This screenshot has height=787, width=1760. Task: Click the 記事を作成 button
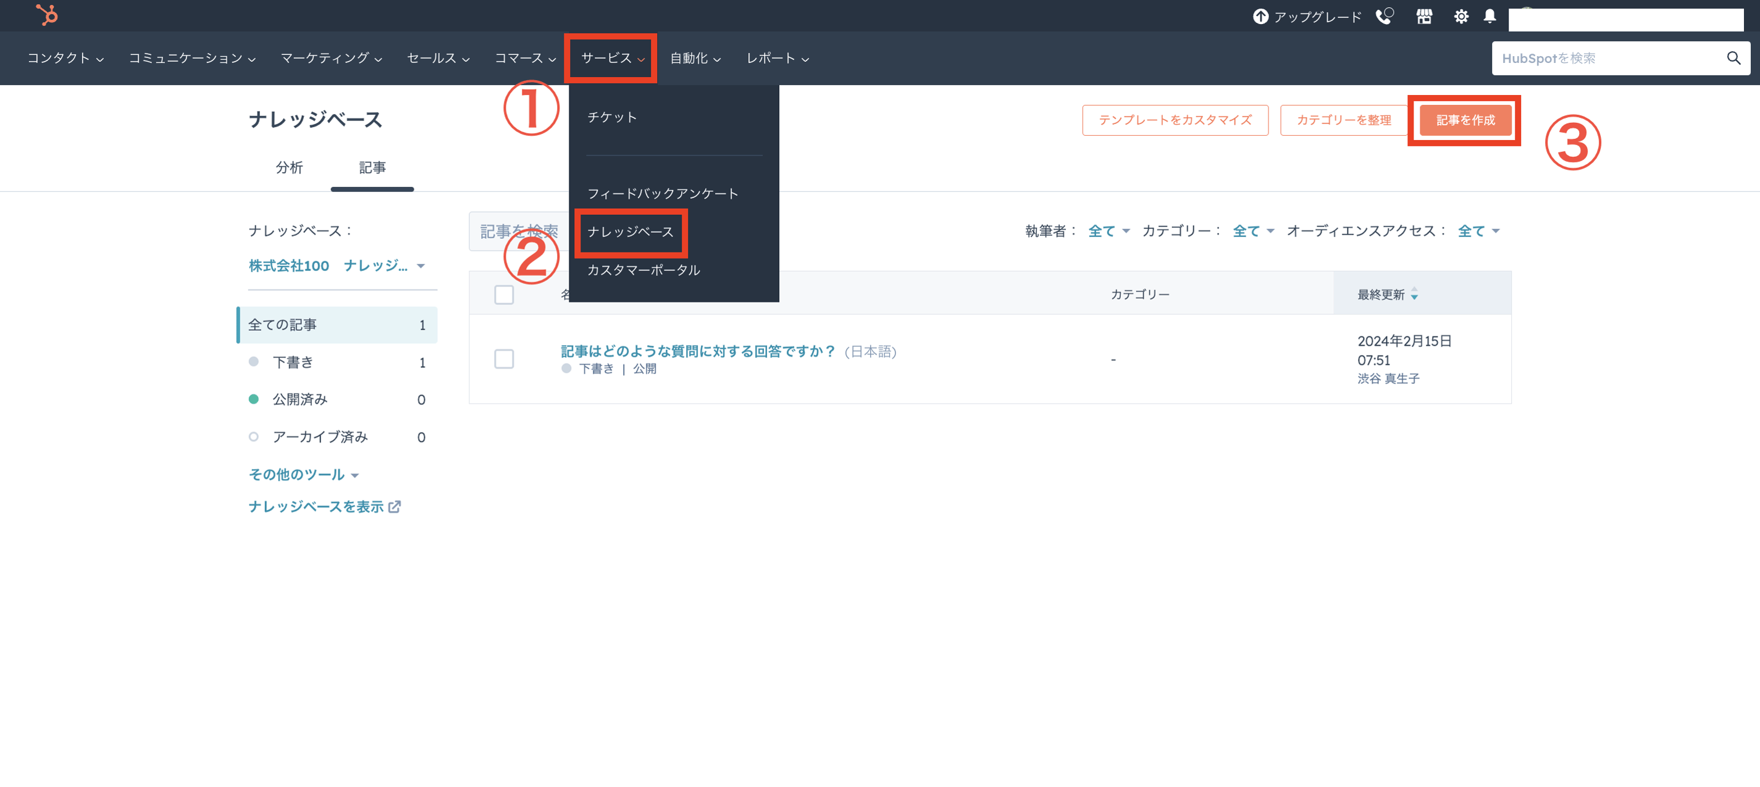pyautogui.click(x=1464, y=120)
